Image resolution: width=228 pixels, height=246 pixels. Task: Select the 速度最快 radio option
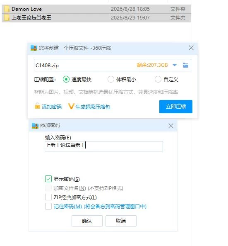pyautogui.click(x=66, y=79)
